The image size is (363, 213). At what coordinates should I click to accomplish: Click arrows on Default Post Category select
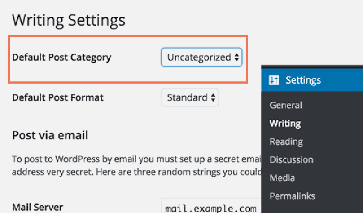coord(236,57)
